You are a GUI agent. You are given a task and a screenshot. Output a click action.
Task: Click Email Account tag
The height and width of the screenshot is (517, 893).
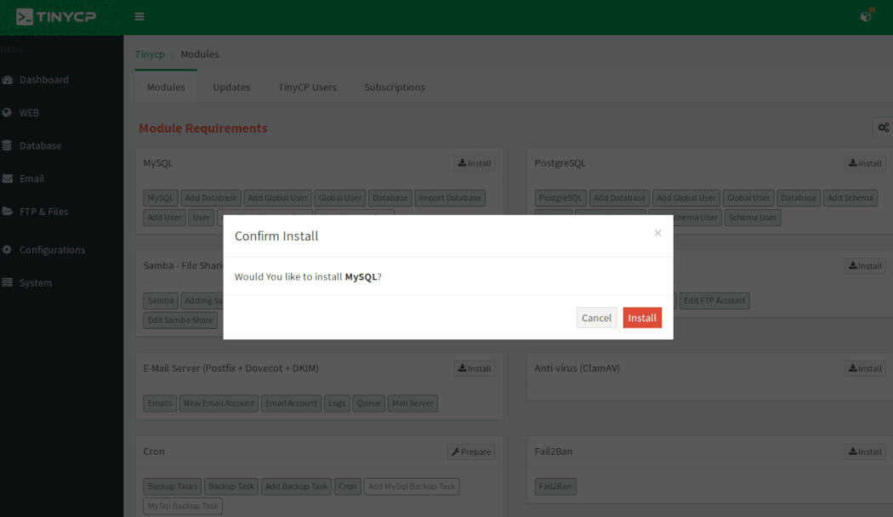[291, 403]
